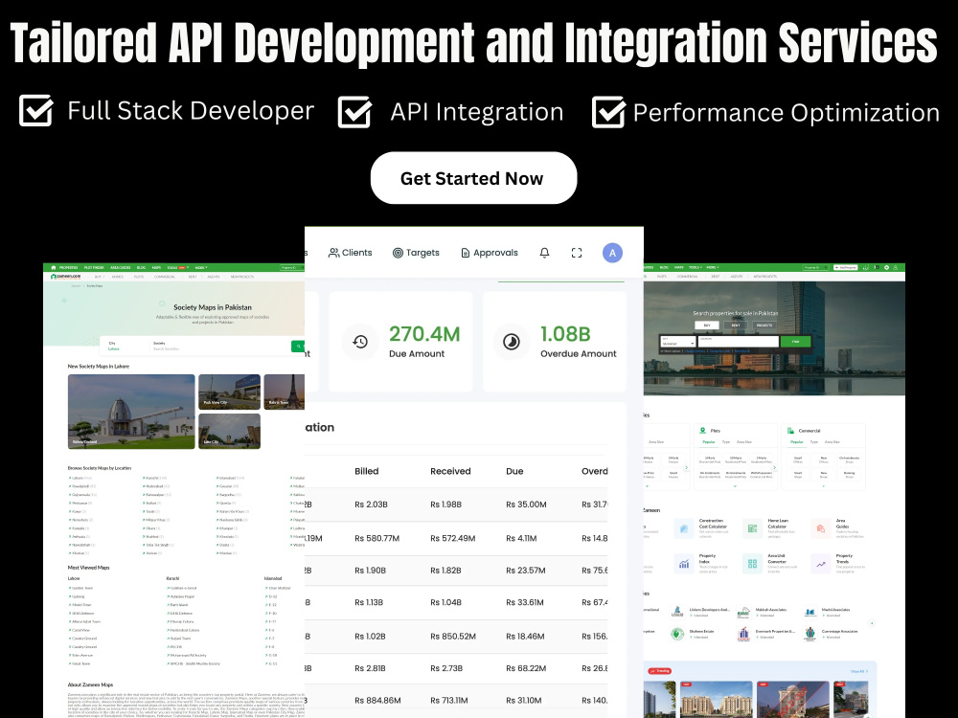Open the Blog menu on maps page
The width and height of the screenshot is (958, 718).
pyautogui.click(x=141, y=267)
